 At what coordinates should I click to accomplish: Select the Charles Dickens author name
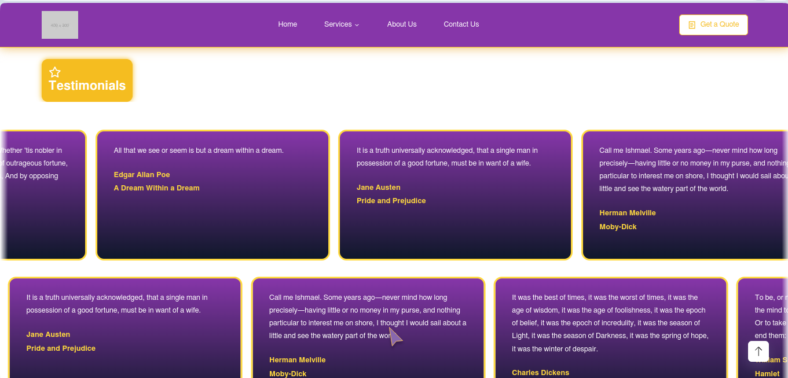pyautogui.click(x=541, y=373)
